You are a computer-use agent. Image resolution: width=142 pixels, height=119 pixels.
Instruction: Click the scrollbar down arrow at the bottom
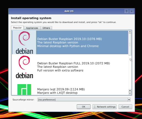(x=130, y=93)
